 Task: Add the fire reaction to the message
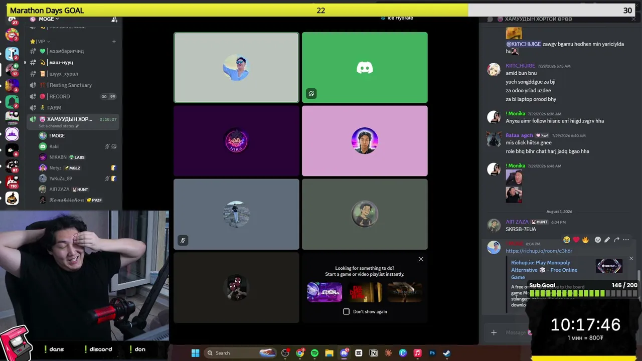[x=585, y=240]
